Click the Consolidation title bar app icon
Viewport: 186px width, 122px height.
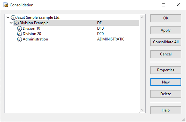point(6,5)
